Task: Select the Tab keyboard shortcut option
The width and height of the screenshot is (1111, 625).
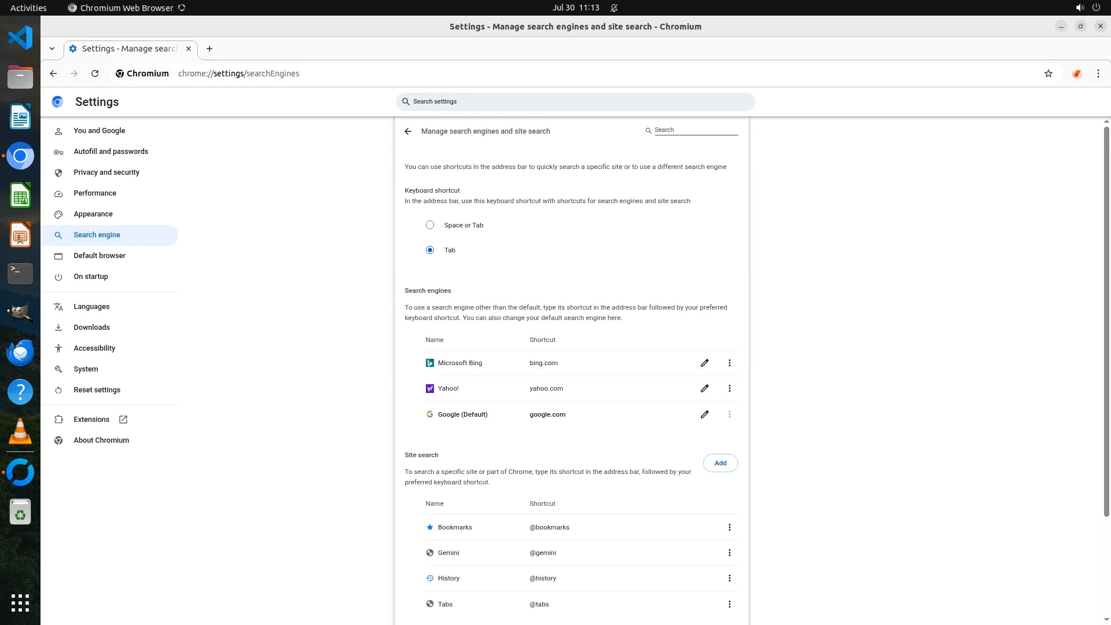Action: pos(430,250)
